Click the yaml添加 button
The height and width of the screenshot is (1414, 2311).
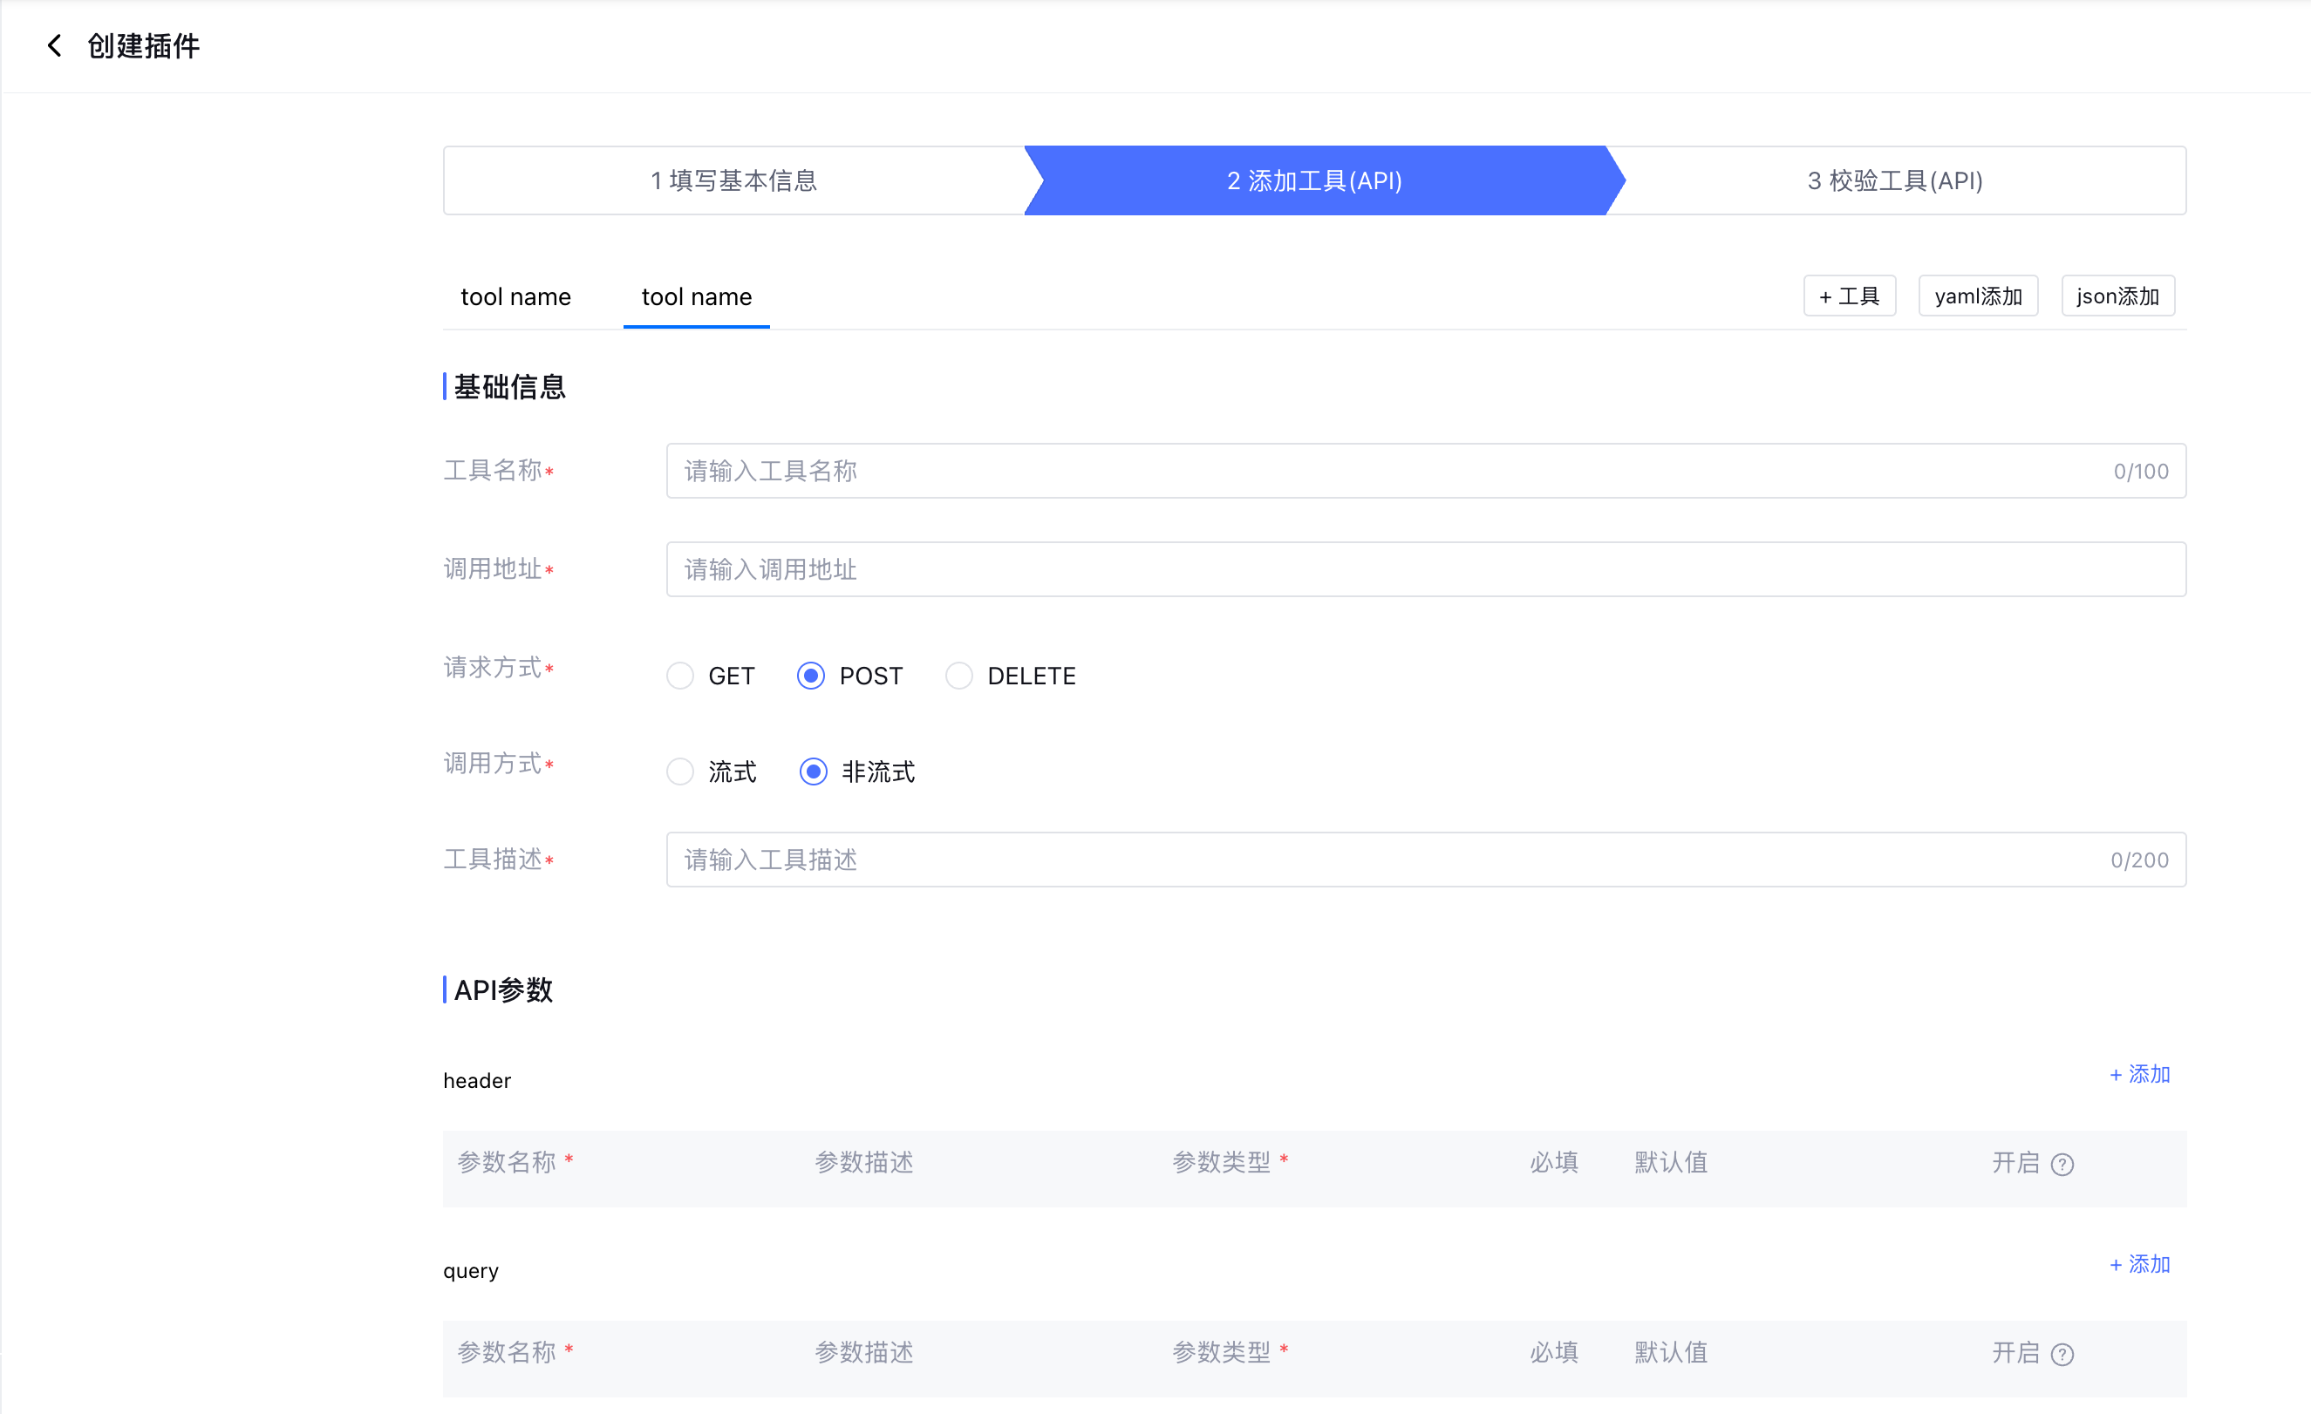[x=1978, y=296]
